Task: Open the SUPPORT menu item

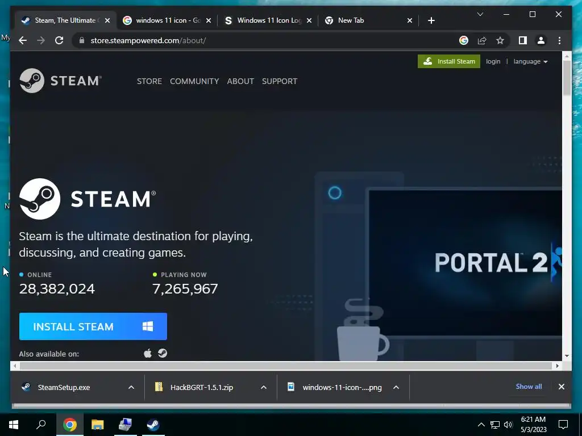Action: click(280, 81)
